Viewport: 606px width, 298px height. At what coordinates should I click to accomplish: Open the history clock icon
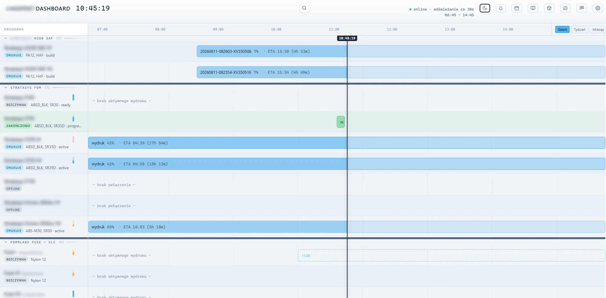[565, 8]
